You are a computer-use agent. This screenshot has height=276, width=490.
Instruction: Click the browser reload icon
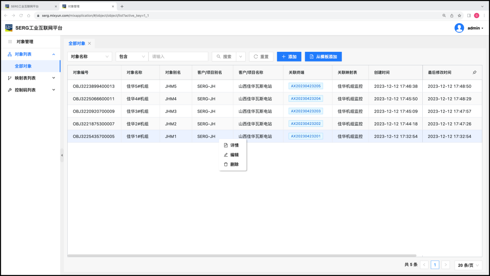coord(21,15)
